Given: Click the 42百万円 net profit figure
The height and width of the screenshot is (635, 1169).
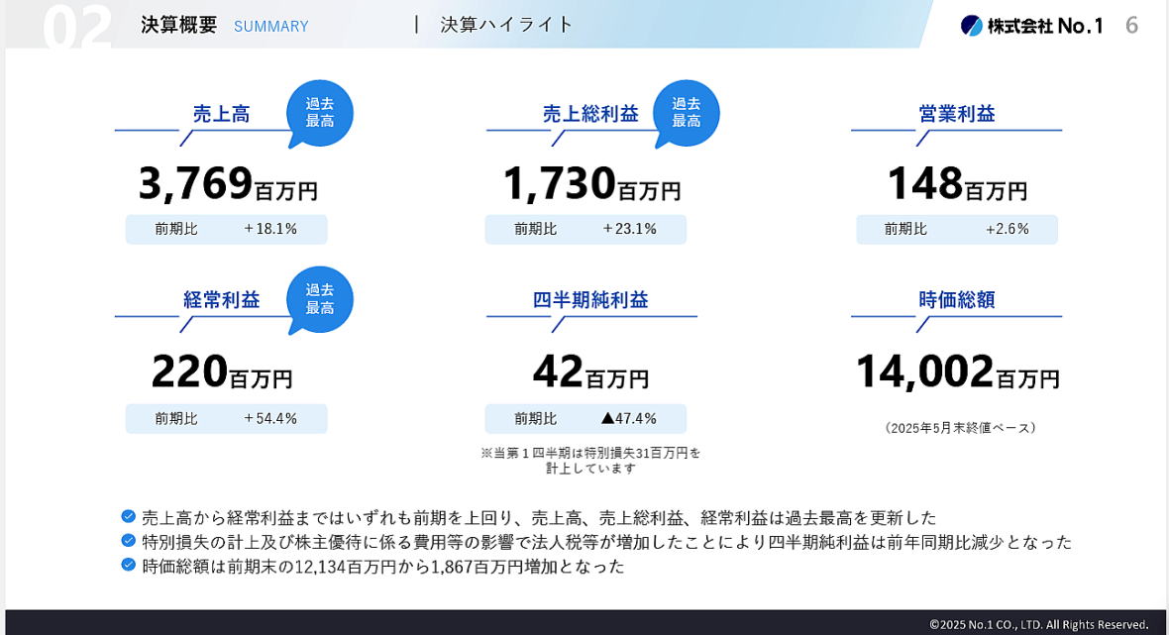Looking at the screenshot, I should [x=590, y=371].
